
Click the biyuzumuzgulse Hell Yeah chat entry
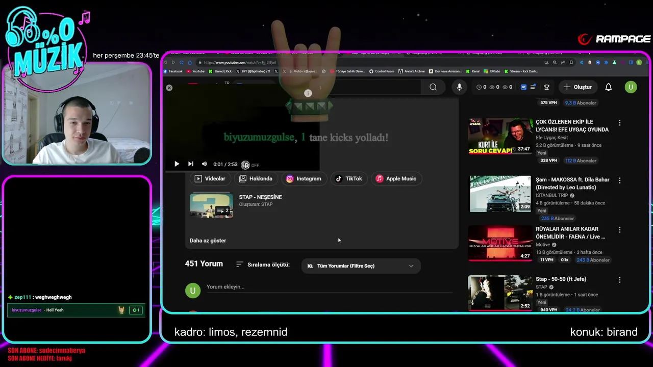click(76, 310)
